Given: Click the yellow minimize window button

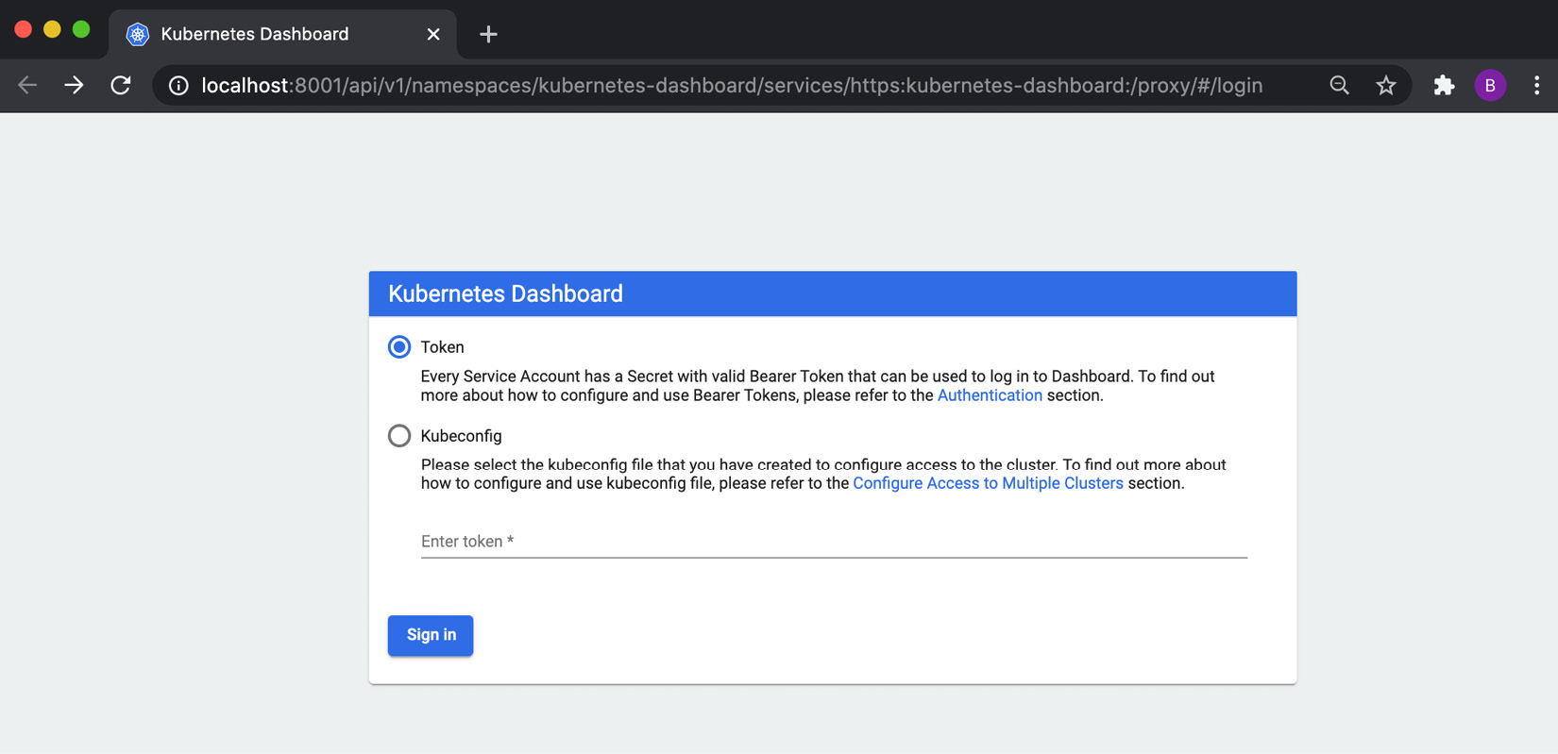Looking at the screenshot, I should click(52, 29).
